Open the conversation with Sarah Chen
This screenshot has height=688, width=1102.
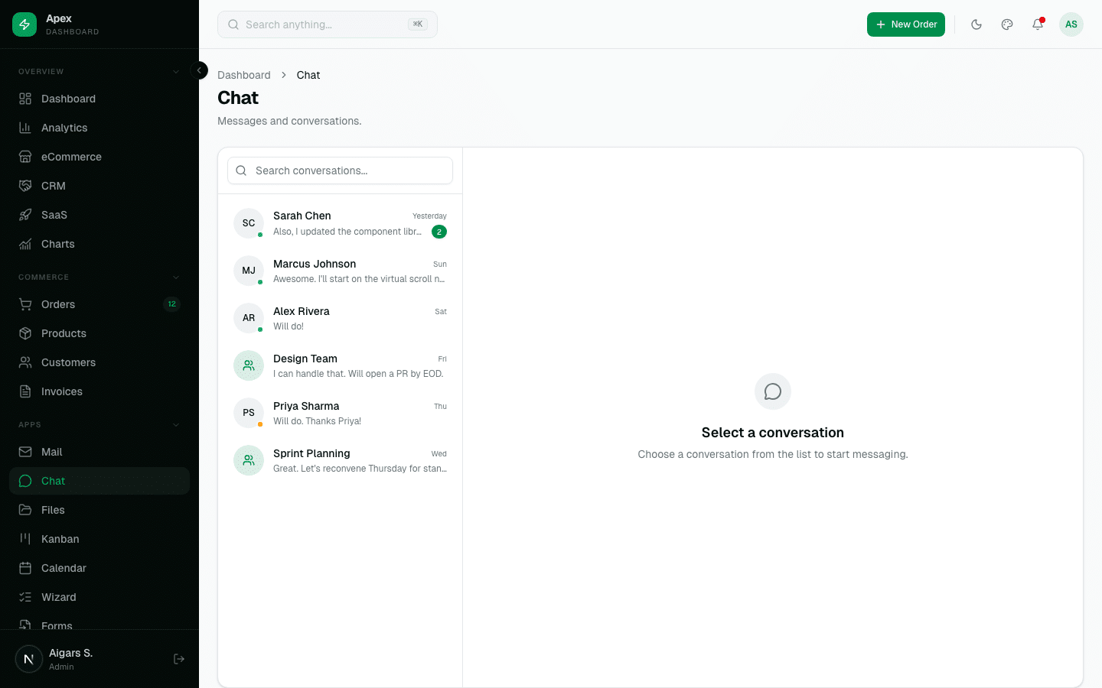tap(341, 223)
